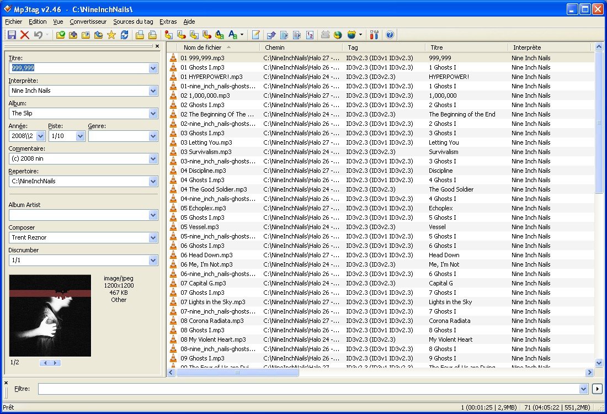Click the yellow star favorites icon
607x414 pixels.
111,35
